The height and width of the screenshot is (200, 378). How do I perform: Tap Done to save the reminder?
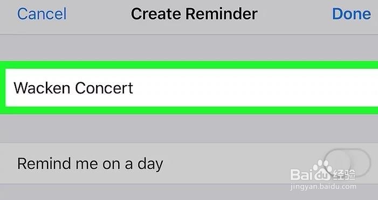click(x=352, y=13)
